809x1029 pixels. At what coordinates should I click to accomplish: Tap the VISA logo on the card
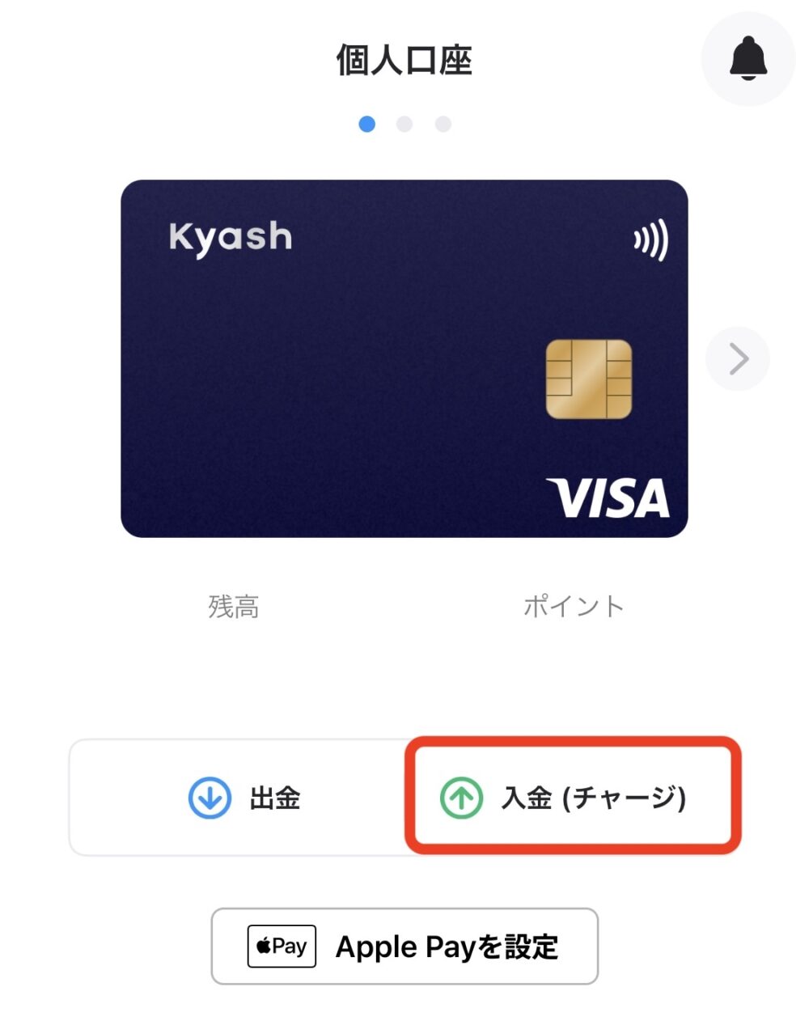[x=608, y=498]
